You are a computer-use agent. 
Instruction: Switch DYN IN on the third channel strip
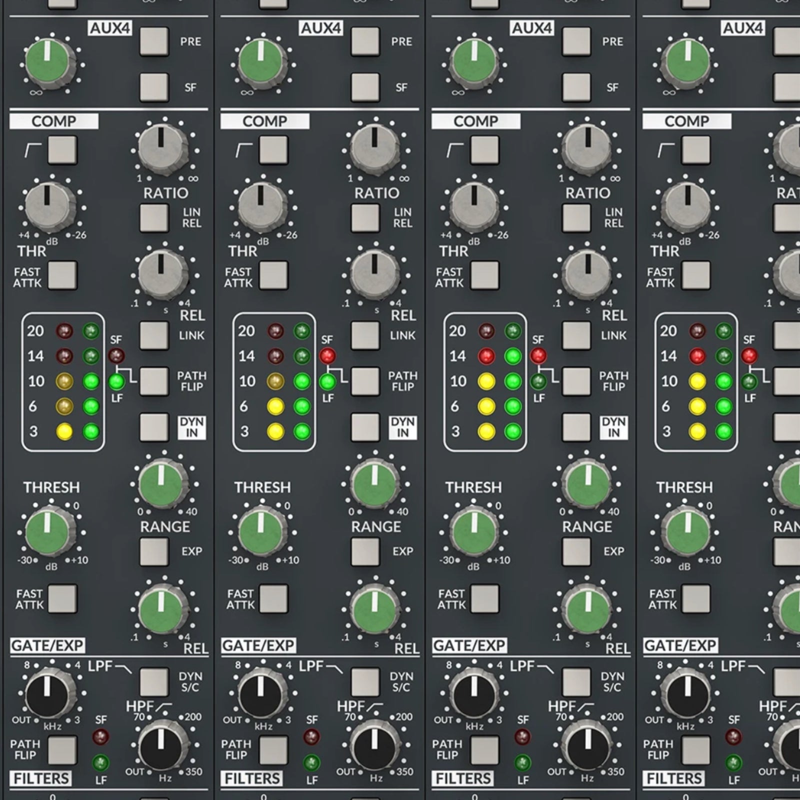576,427
